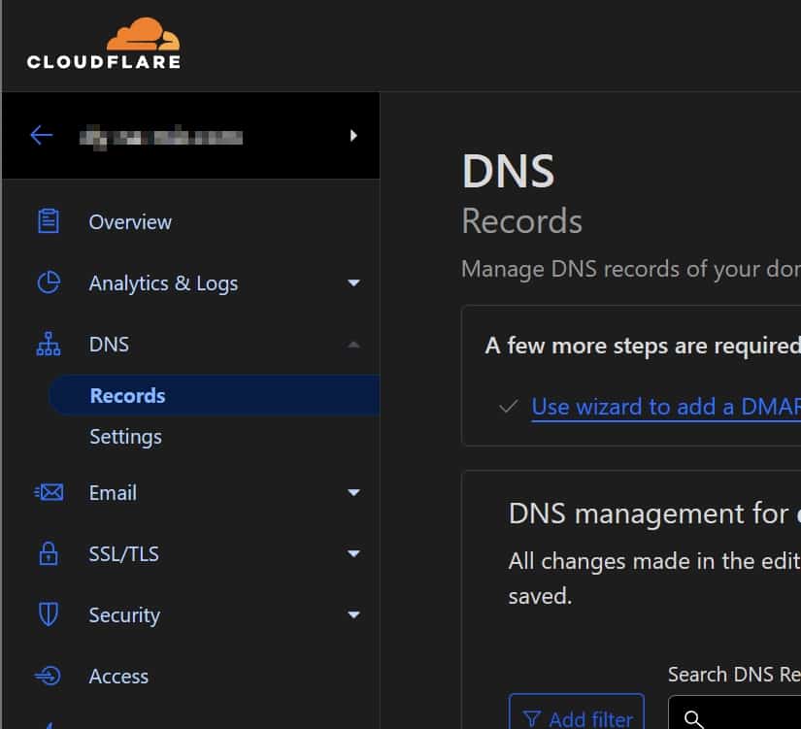Click the Cloudflare logo
The width and height of the screenshot is (801, 729).
(x=104, y=45)
